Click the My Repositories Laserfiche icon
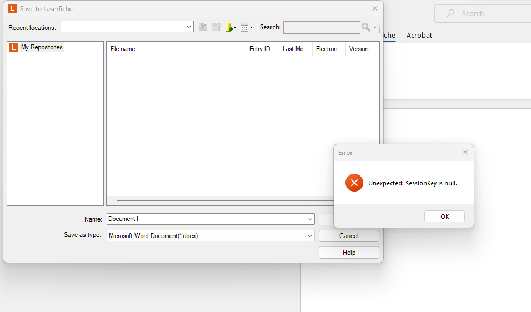 pos(13,47)
